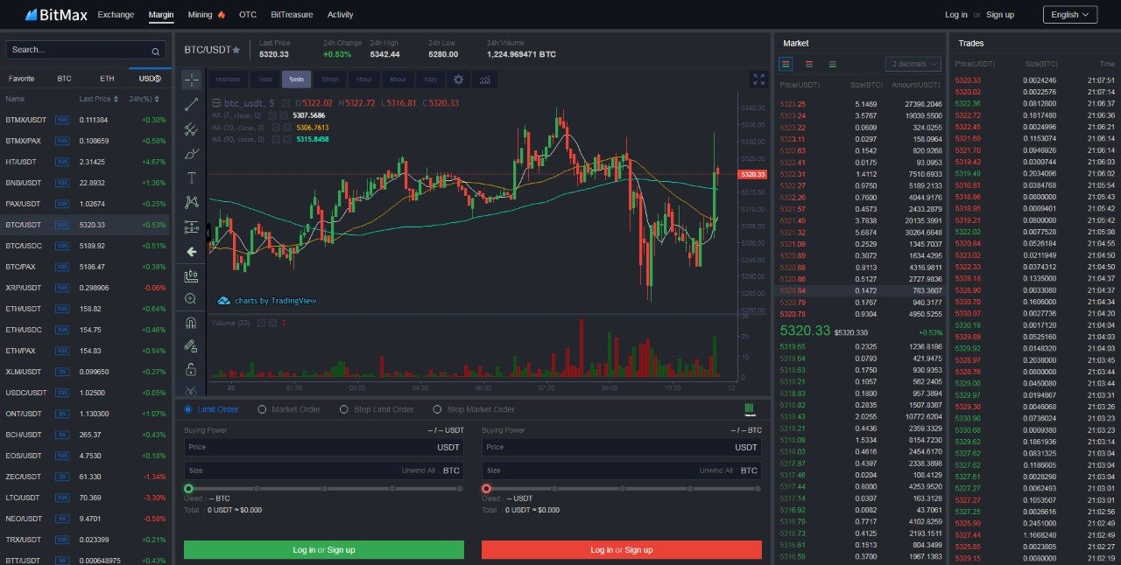This screenshot has height=565, width=1121.
Task: Switch the chart to 1hour interval
Action: [364, 80]
